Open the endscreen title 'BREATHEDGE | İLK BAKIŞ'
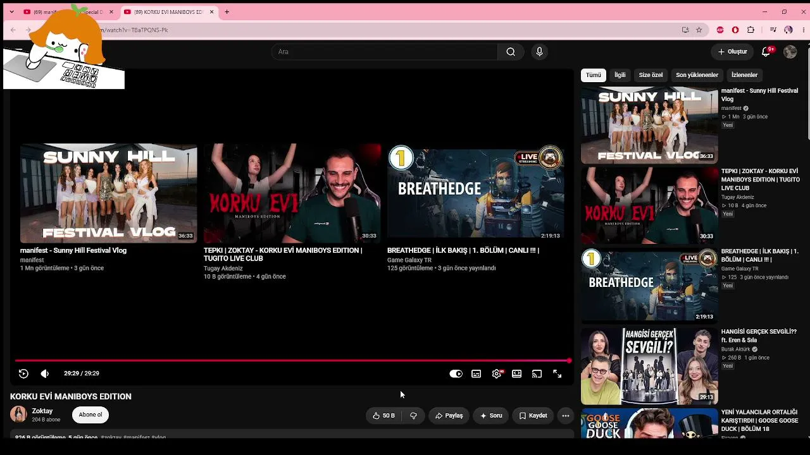 click(463, 250)
